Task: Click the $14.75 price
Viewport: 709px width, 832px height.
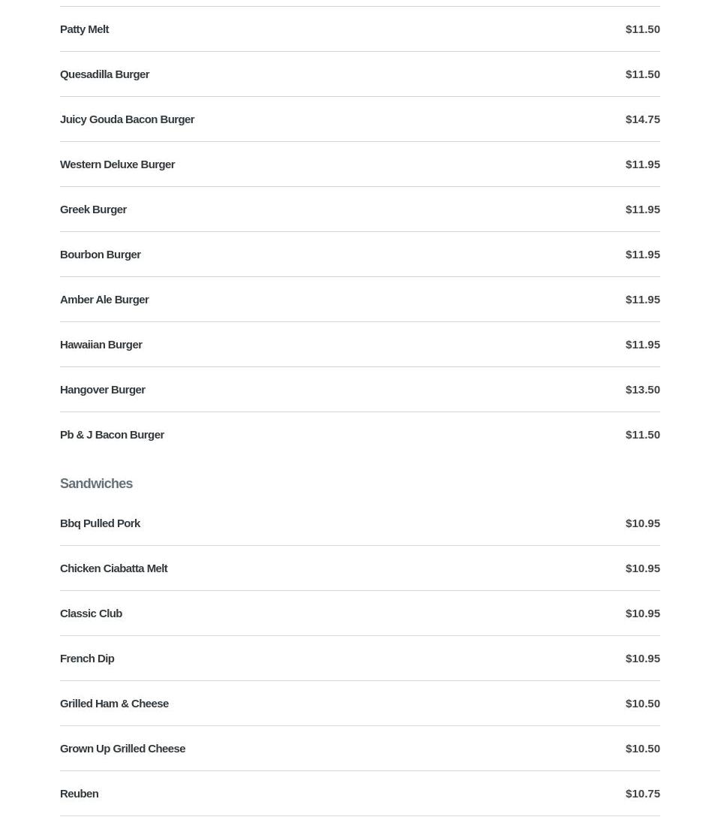Action: [642, 119]
